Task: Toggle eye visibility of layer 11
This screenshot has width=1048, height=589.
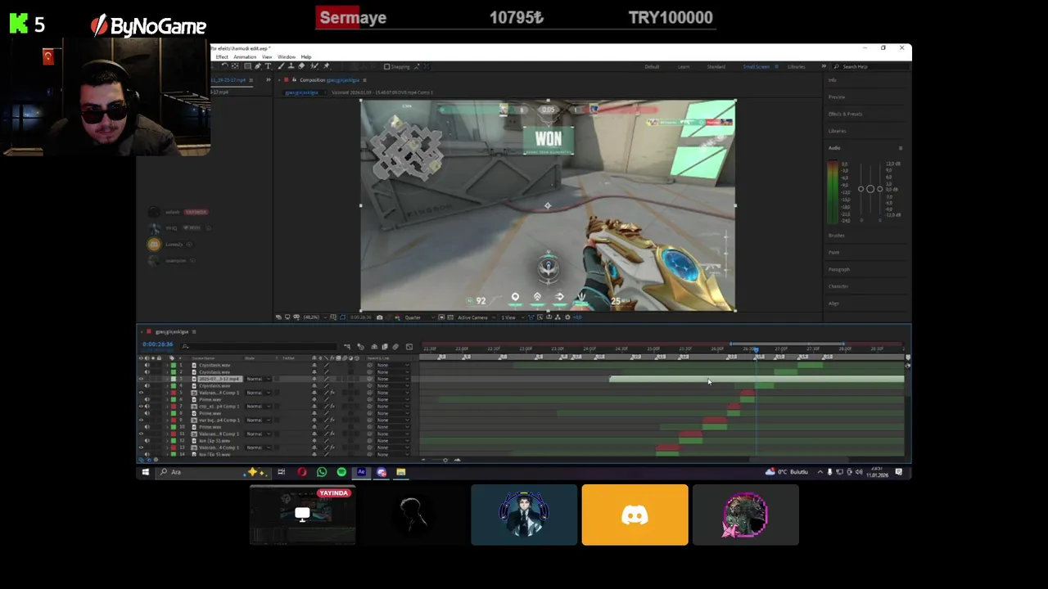Action: tap(141, 434)
